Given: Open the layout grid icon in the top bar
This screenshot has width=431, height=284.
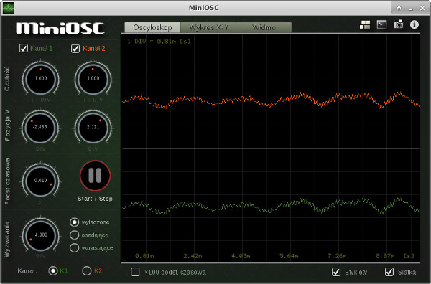Looking at the screenshot, I should pyautogui.click(x=365, y=24).
